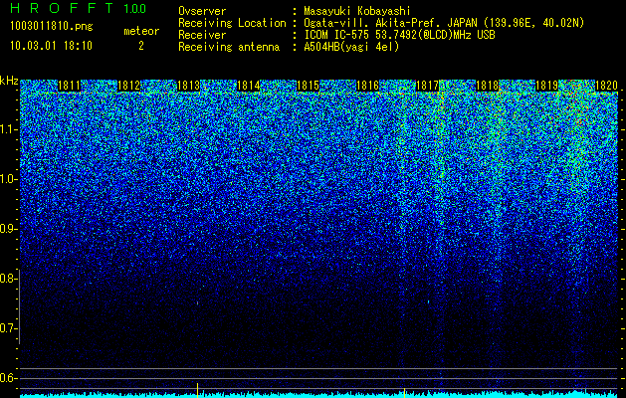Click the kHz axis unit label
This screenshot has width=626, height=398.
(x=9, y=81)
